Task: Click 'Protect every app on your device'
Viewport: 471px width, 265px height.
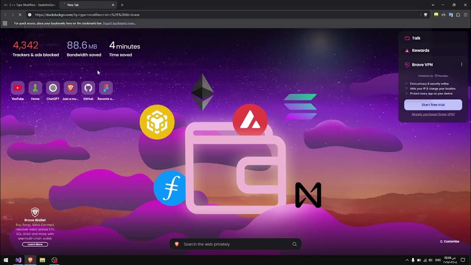Action: click(x=431, y=93)
